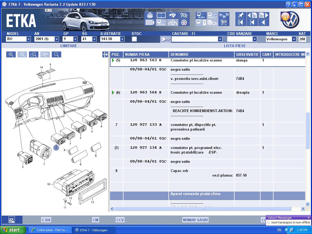Click the plain magnifier search icon
Screen dimensions: 312x234
click(x=57, y=54)
